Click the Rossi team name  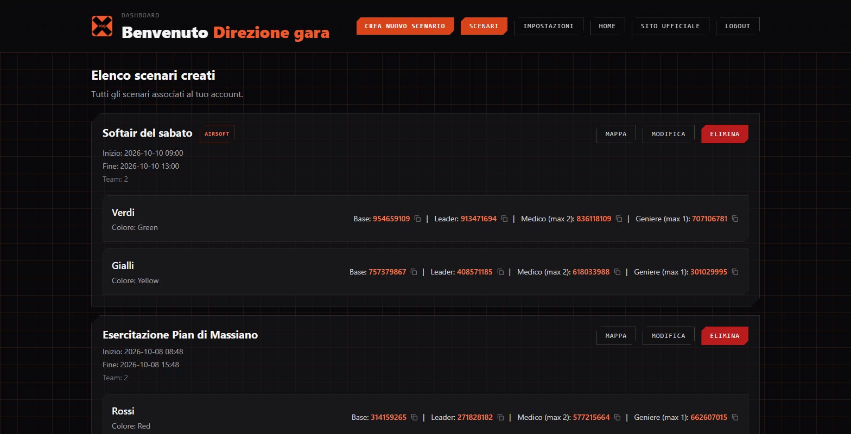(123, 411)
